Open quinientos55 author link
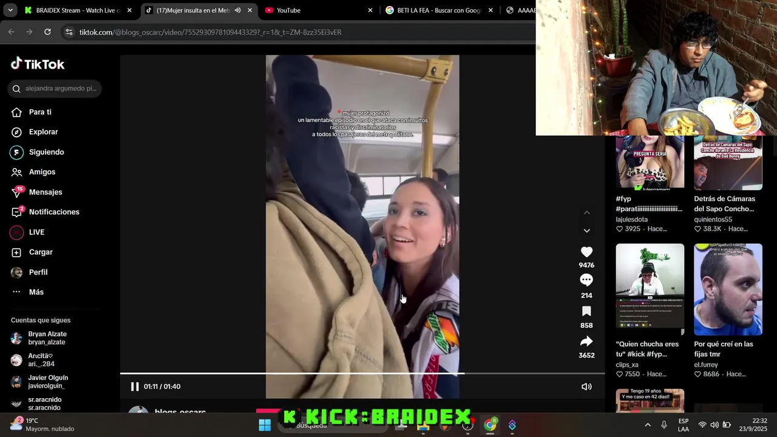This screenshot has width=777, height=437. (x=713, y=220)
